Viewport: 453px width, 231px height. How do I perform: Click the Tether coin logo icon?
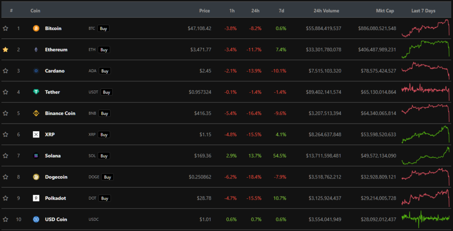36,92
